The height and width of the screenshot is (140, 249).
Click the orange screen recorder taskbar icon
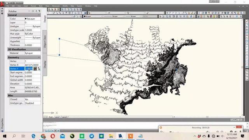point(131,136)
